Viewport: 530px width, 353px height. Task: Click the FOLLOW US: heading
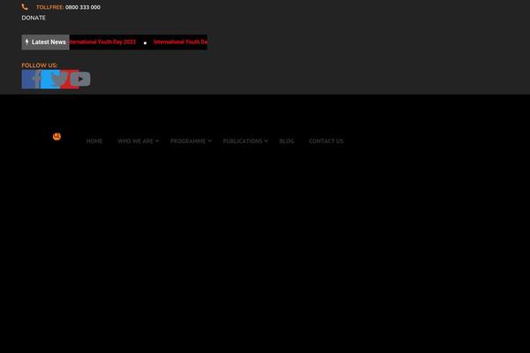tap(40, 65)
